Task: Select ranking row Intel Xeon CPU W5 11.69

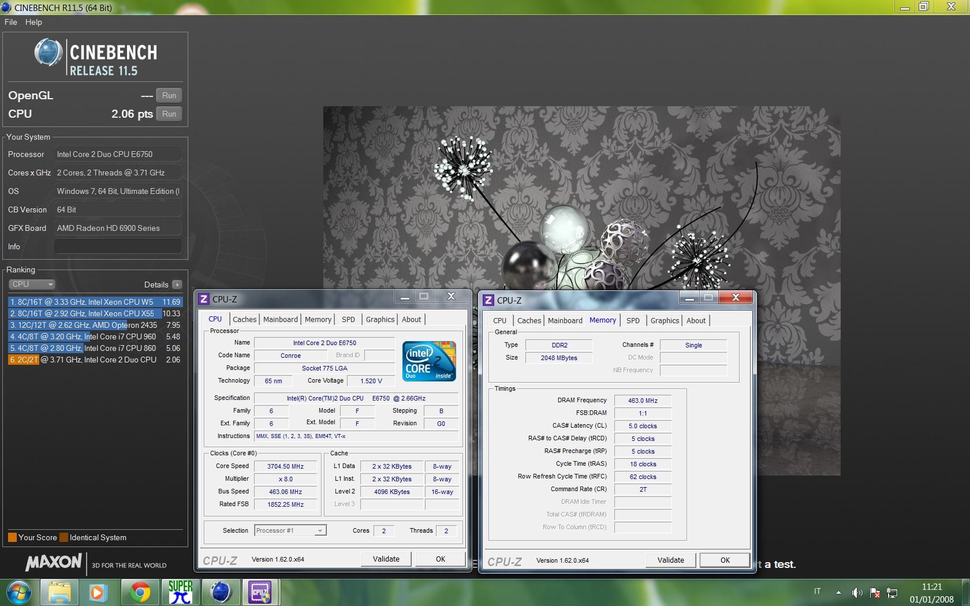Action: click(95, 302)
